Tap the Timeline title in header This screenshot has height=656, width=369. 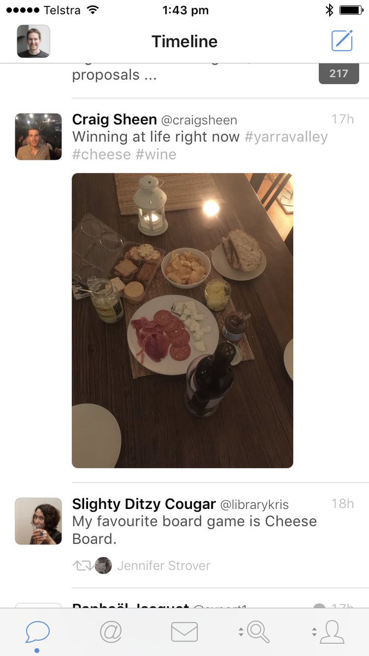coord(185,42)
